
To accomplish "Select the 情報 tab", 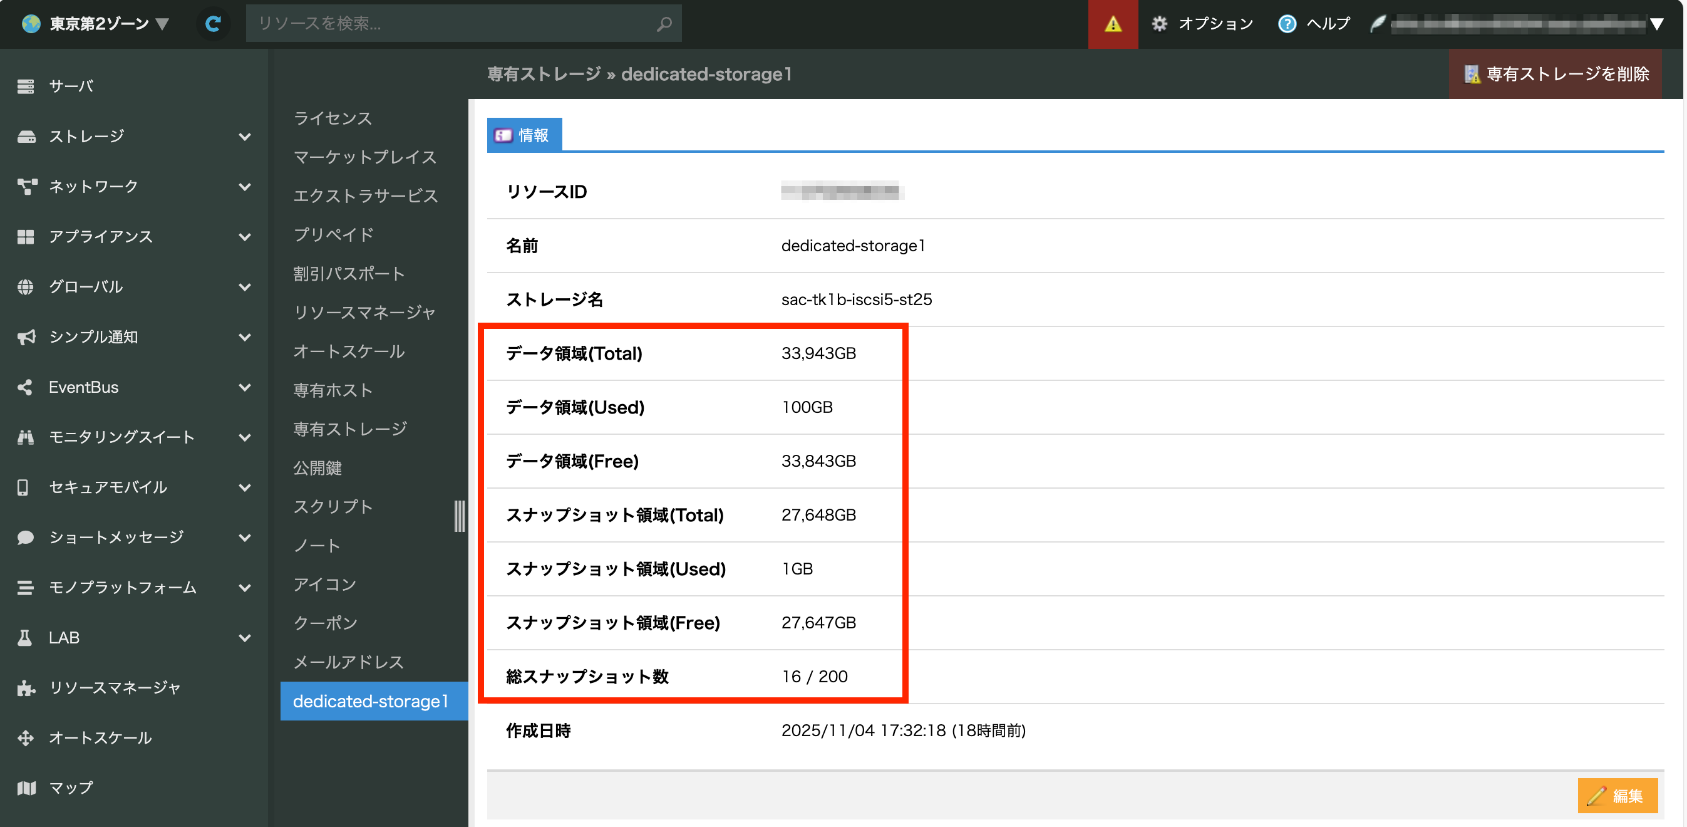I will pos(524,135).
